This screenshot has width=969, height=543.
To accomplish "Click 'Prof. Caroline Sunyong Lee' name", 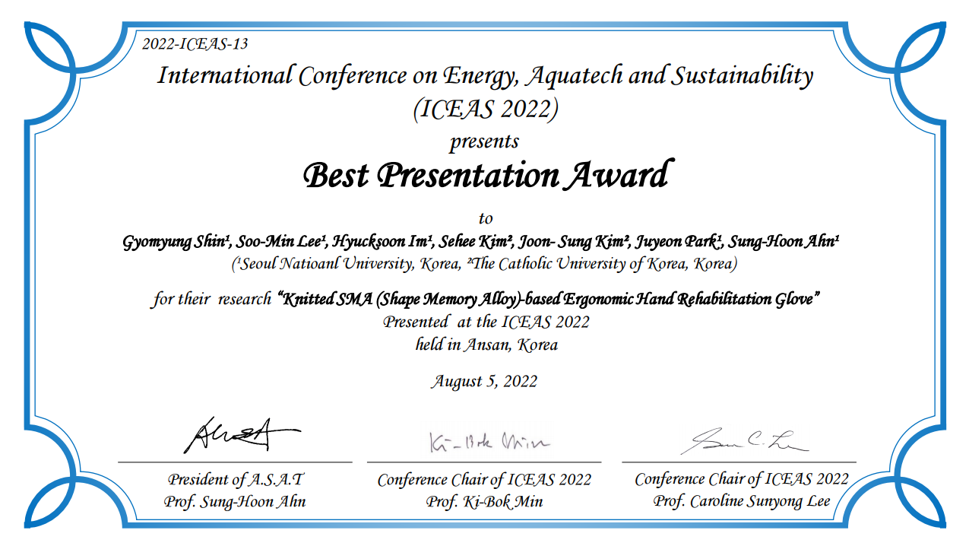I will coord(741,502).
